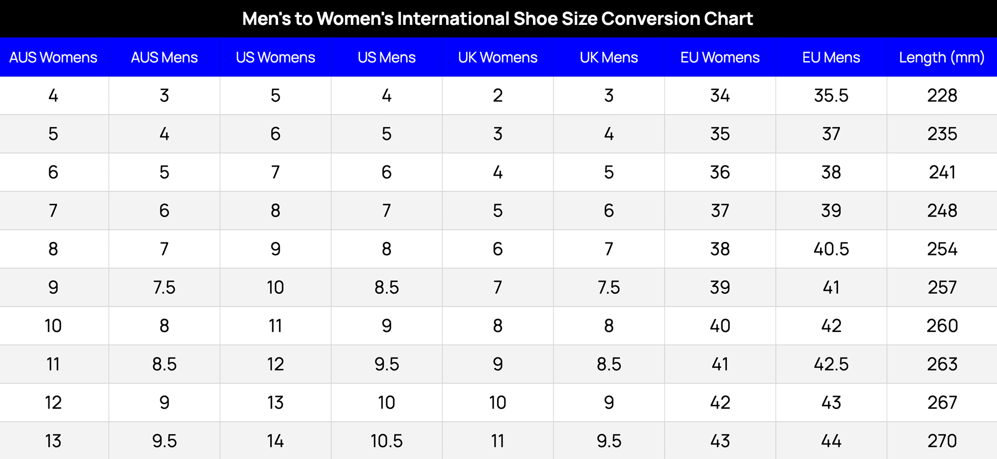Click the 42.5 EU Mens cell
The width and height of the screenshot is (997, 459).
pos(831,364)
